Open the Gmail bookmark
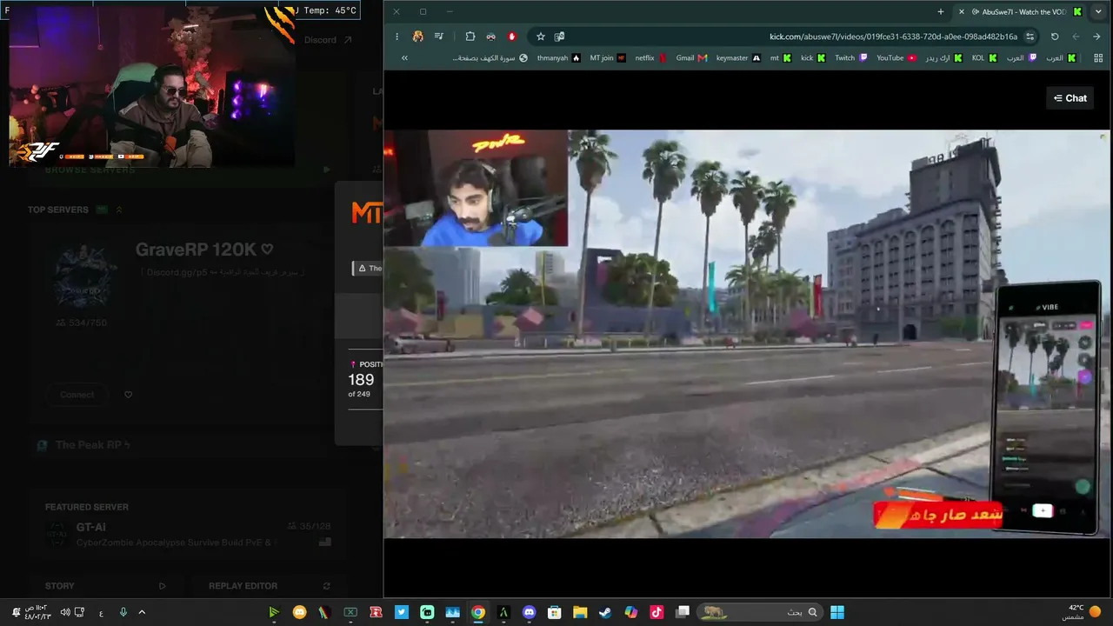1113x626 pixels. [x=691, y=57]
